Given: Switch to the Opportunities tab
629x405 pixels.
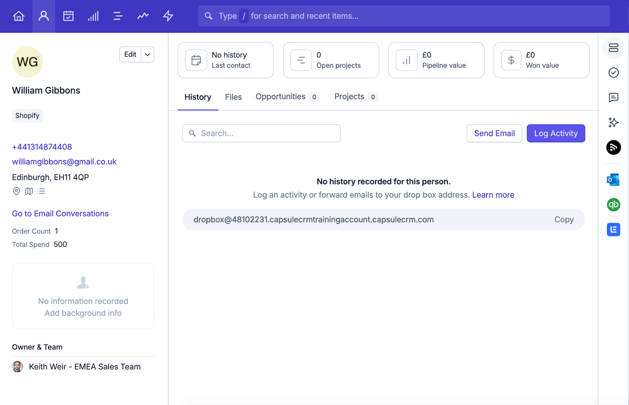Looking at the screenshot, I should tap(287, 97).
